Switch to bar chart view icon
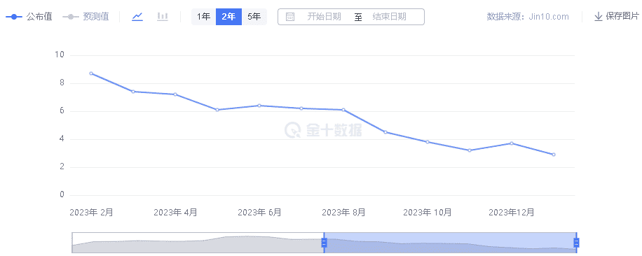This screenshot has width=642, height=256. tap(163, 17)
